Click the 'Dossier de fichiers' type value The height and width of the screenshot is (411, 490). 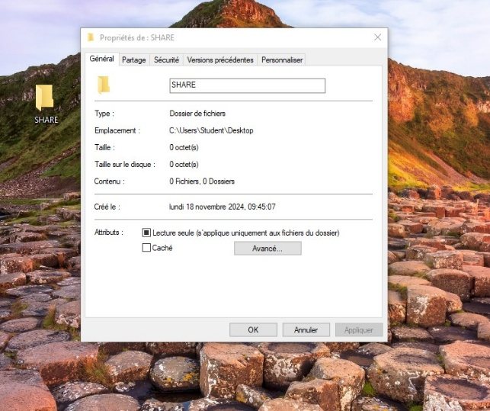click(x=197, y=113)
